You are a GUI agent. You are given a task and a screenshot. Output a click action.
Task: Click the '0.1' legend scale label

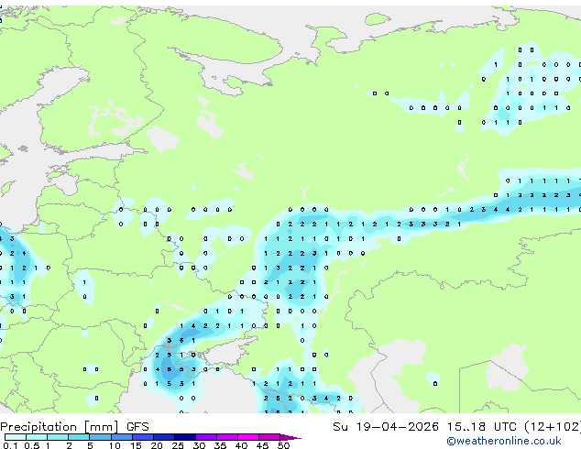[x=10, y=445]
